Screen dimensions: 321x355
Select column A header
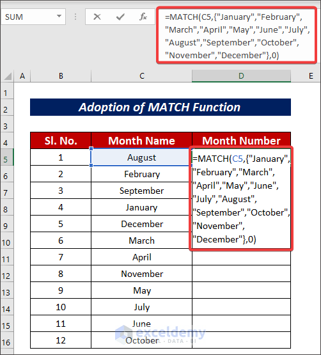(22, 76)
